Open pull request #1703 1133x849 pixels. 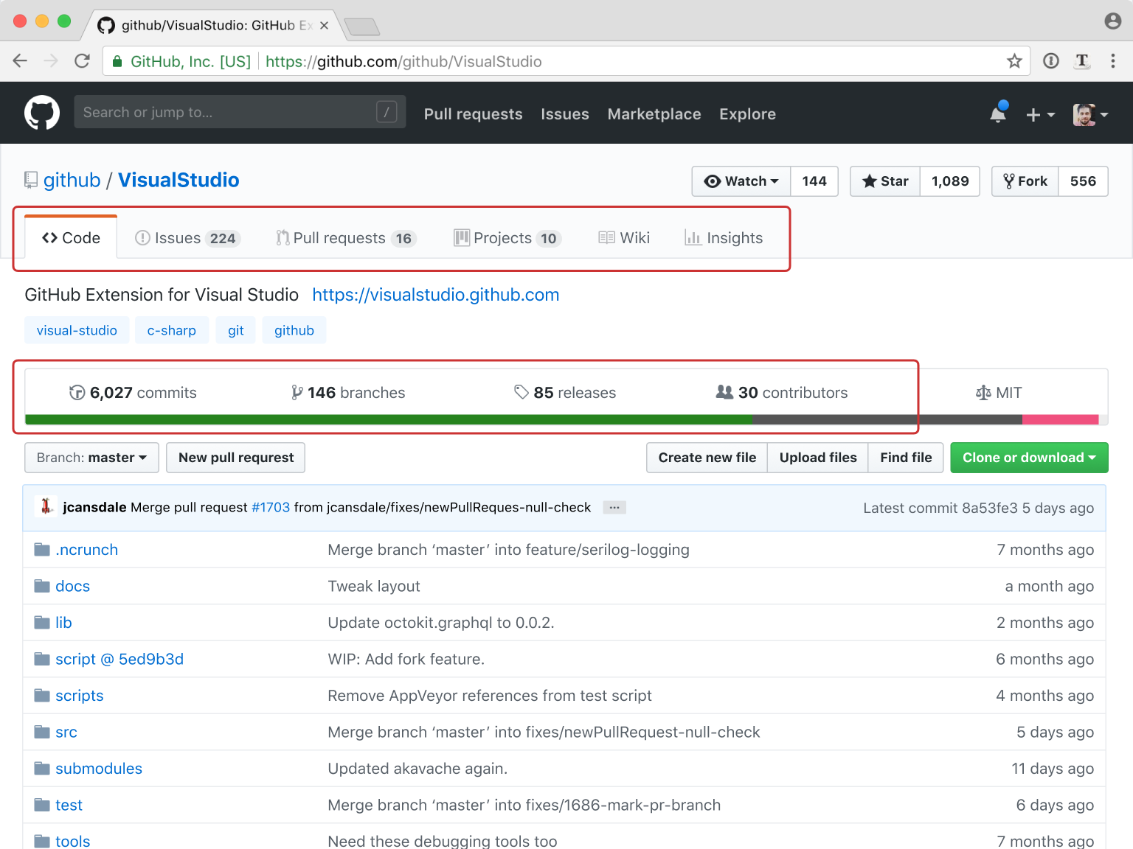point(270,507)
